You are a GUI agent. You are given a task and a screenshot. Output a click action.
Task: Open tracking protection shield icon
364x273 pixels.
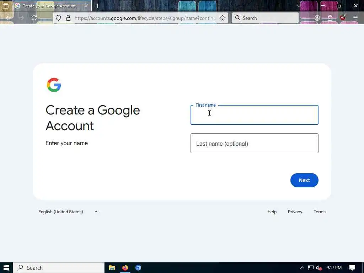(x=58, y=18)
